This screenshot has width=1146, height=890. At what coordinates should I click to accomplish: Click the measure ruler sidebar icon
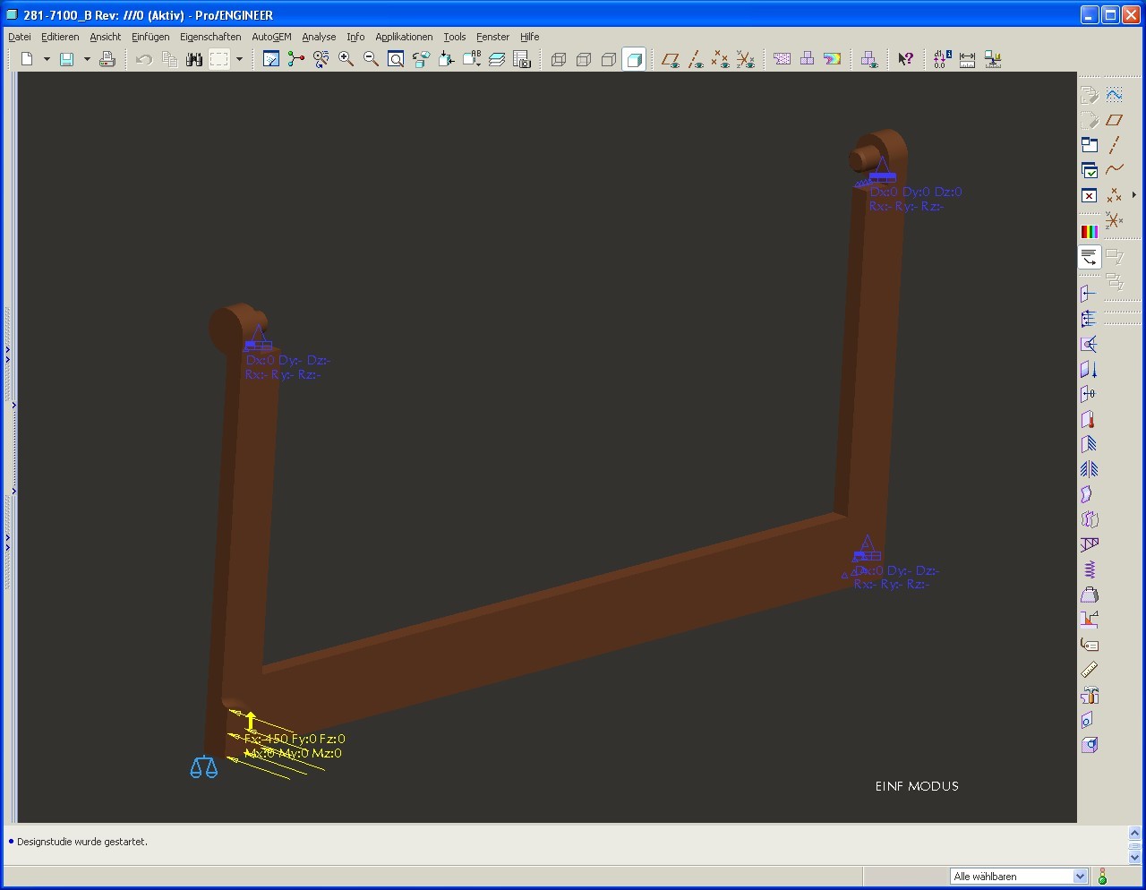(1090, 670)
